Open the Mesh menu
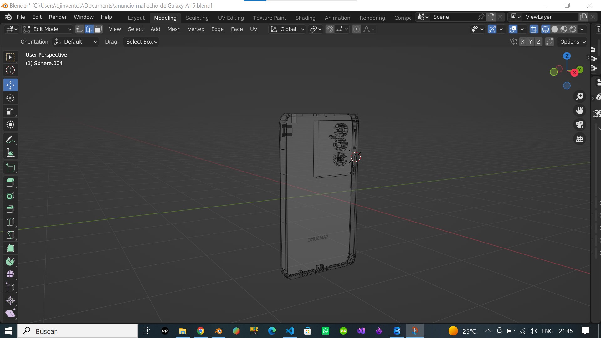The height and width of the screenshot is (338, 601). (x=174, y=29)
